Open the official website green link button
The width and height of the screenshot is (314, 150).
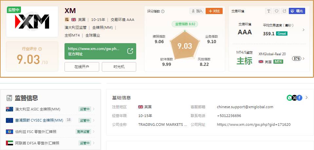tap(100, 51)
